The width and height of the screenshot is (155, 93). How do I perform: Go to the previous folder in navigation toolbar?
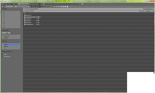pyautogui.click(x=7, y=6)
